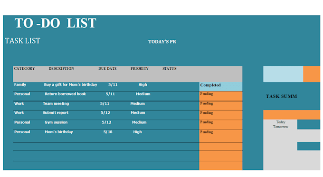Select Personal category of Return borrowed book

tap(22, 94)
